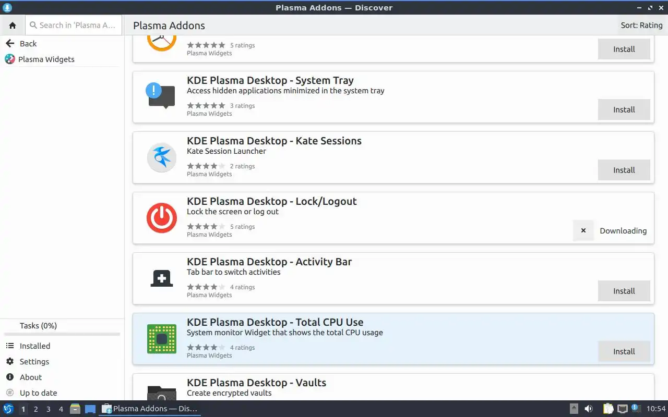
Task: Install the Kate Sessions widget
Action: (624, 170)
